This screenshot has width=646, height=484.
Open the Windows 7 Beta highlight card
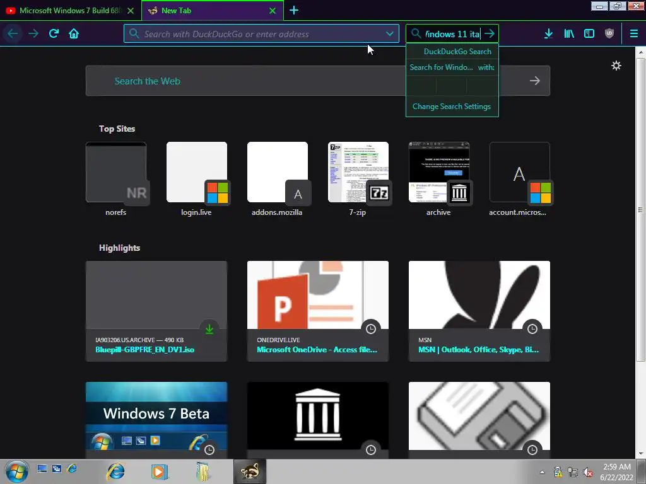156,420
